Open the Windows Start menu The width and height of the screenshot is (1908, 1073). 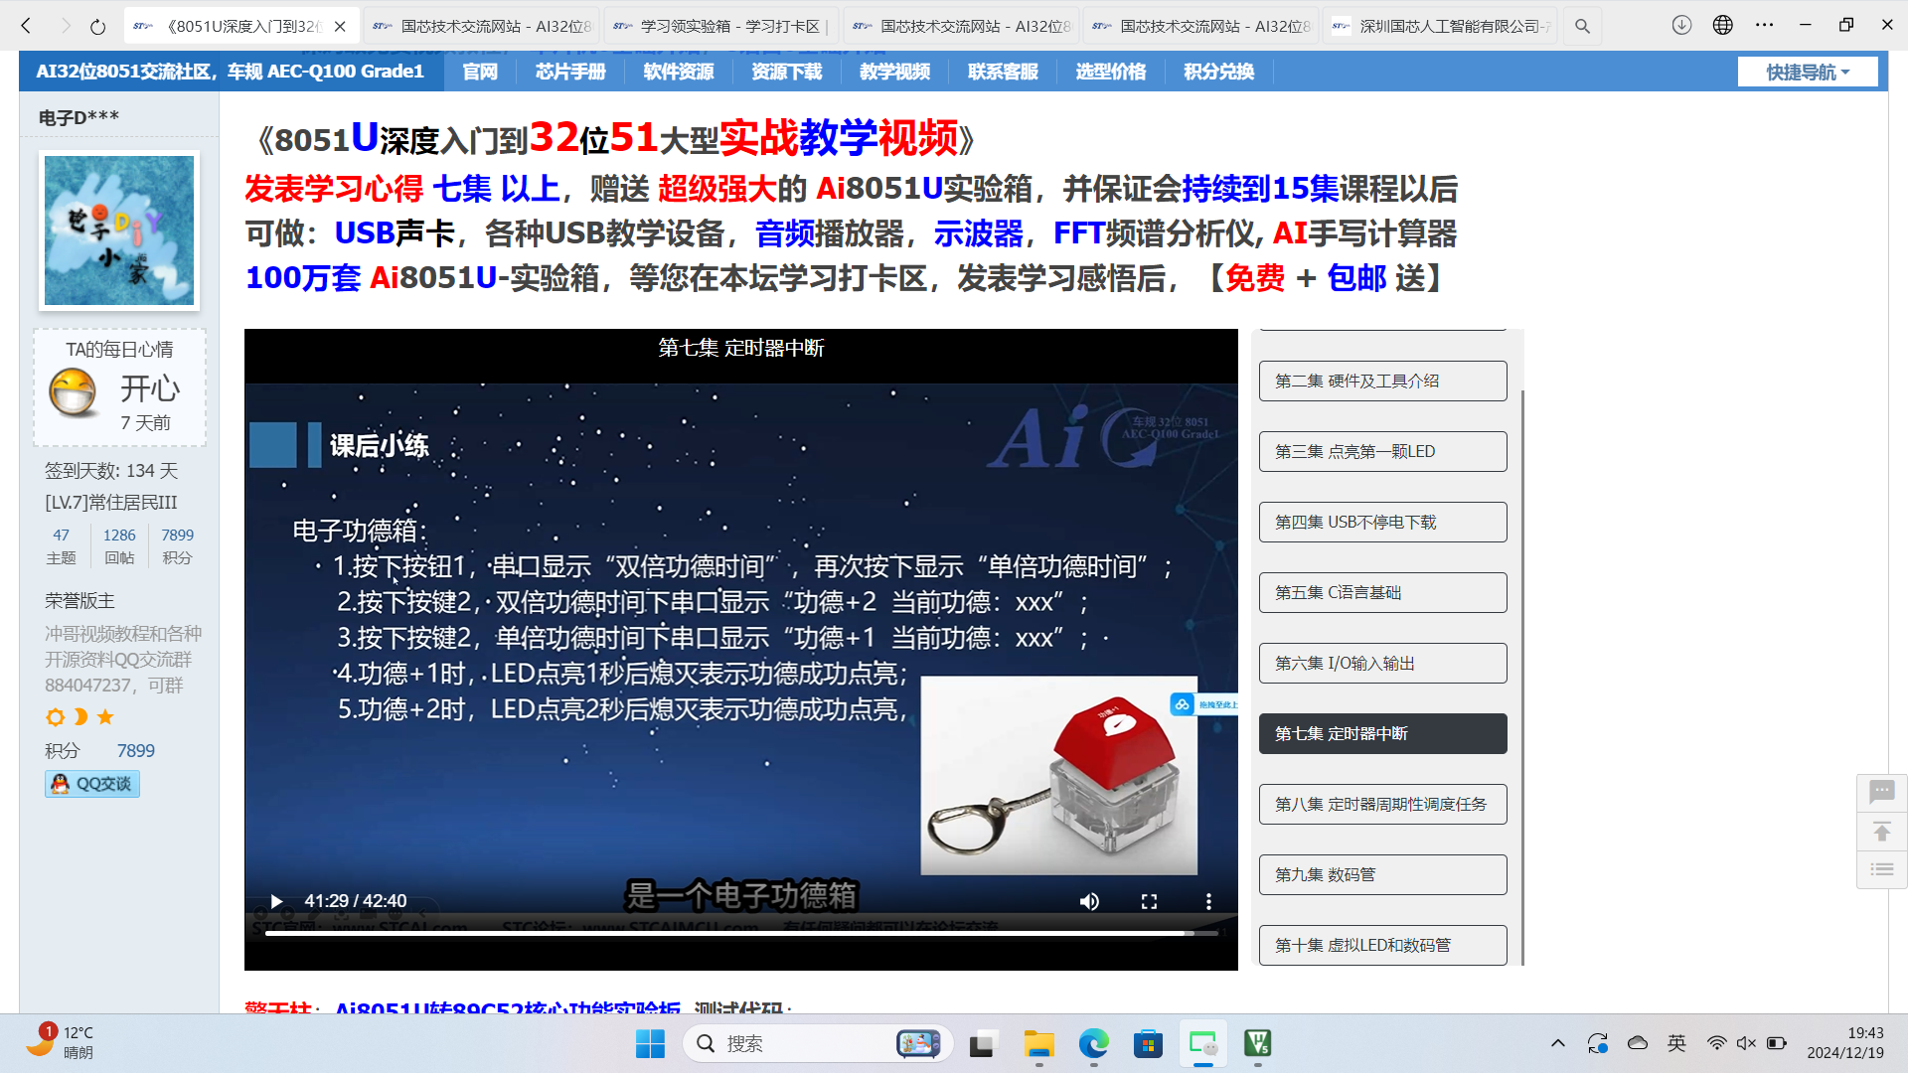[650, 1043]
